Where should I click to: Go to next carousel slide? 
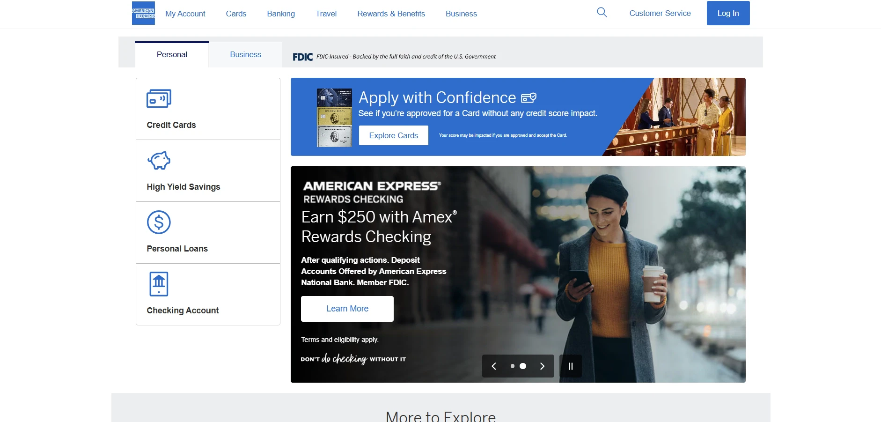542,366
